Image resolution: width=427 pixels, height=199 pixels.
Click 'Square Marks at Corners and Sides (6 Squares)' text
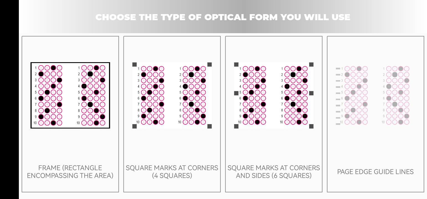pyautogui.click(x=274, y=172)
